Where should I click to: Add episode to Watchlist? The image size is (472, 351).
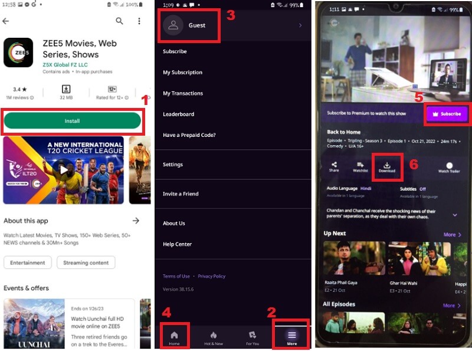(x=360, y=167)
